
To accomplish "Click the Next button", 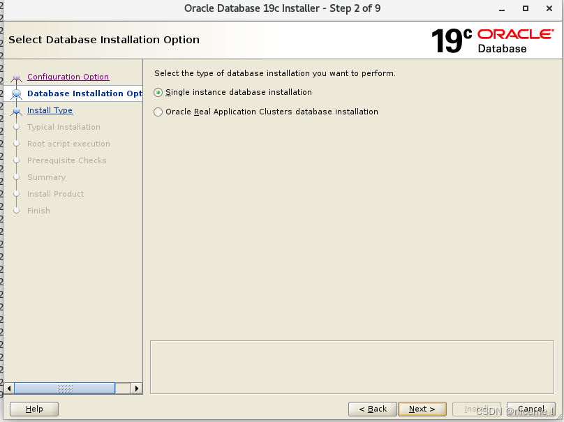I will (422, 409).
